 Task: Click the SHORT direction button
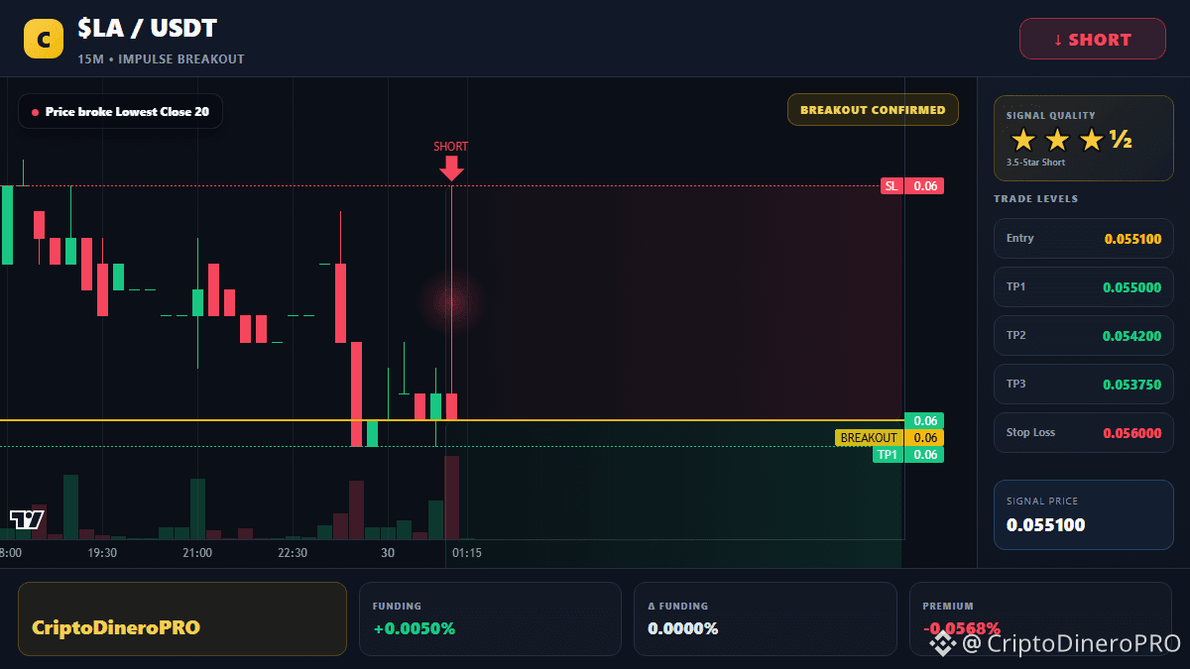(1093, 40)
